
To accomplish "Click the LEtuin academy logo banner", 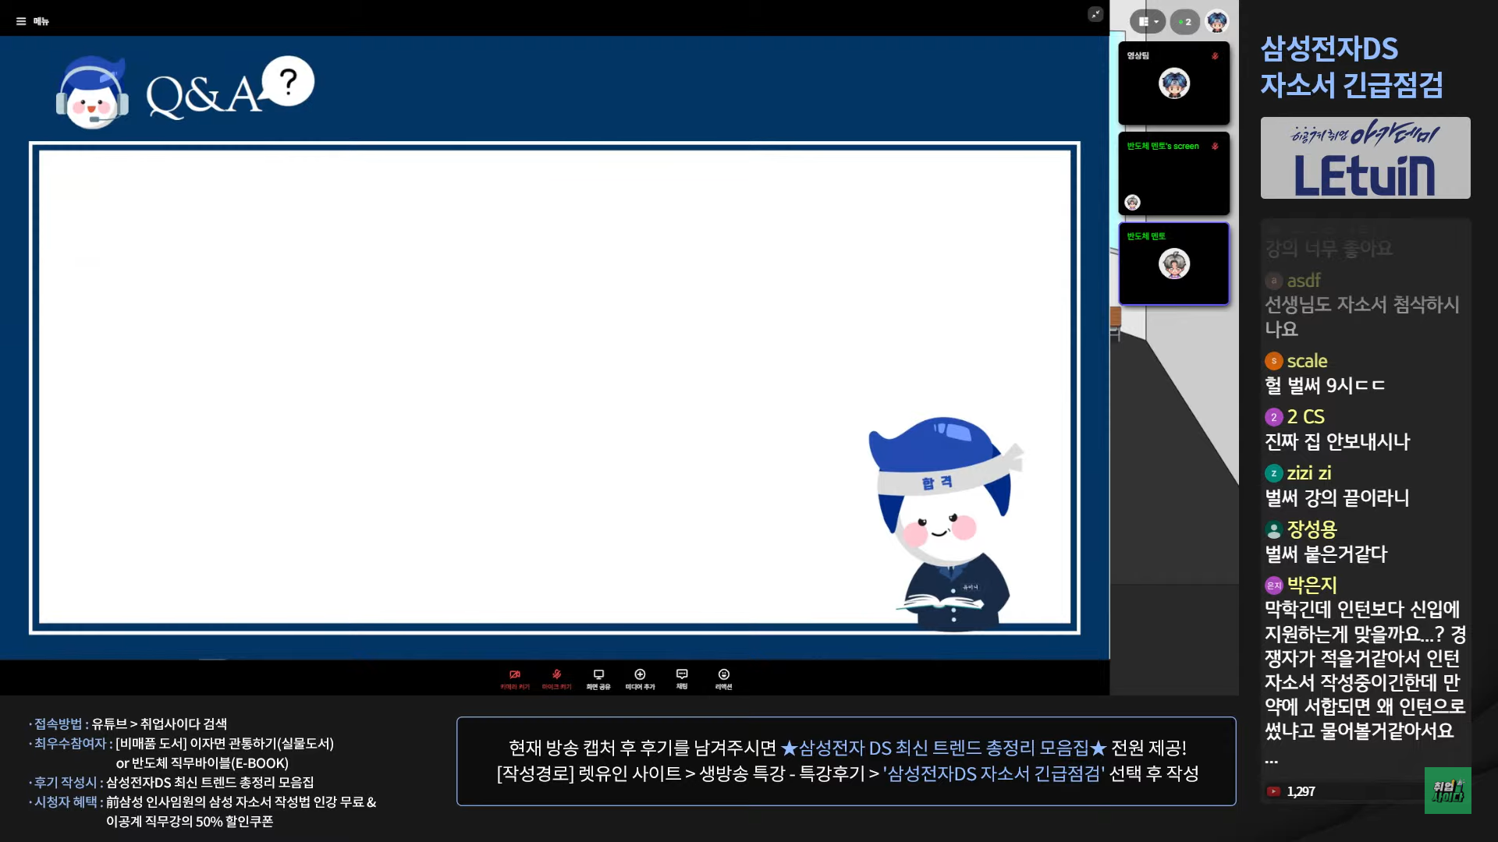I will 1365,158.
